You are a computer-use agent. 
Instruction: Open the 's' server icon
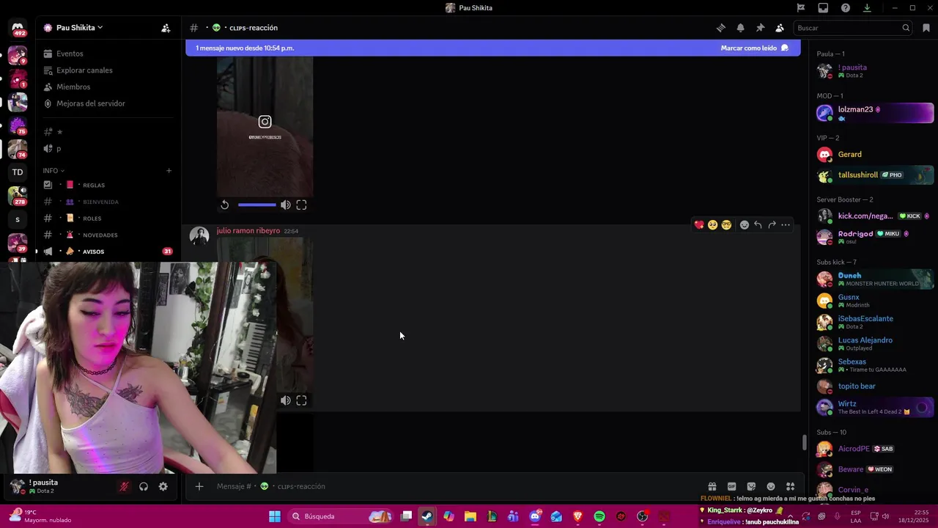pyautogui.click(x=18, y=219)
